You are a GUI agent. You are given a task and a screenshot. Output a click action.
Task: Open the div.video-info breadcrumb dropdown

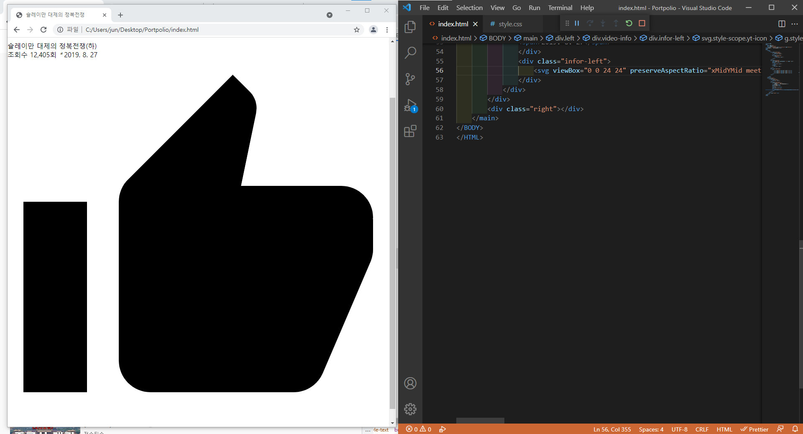tap(611, 38)
